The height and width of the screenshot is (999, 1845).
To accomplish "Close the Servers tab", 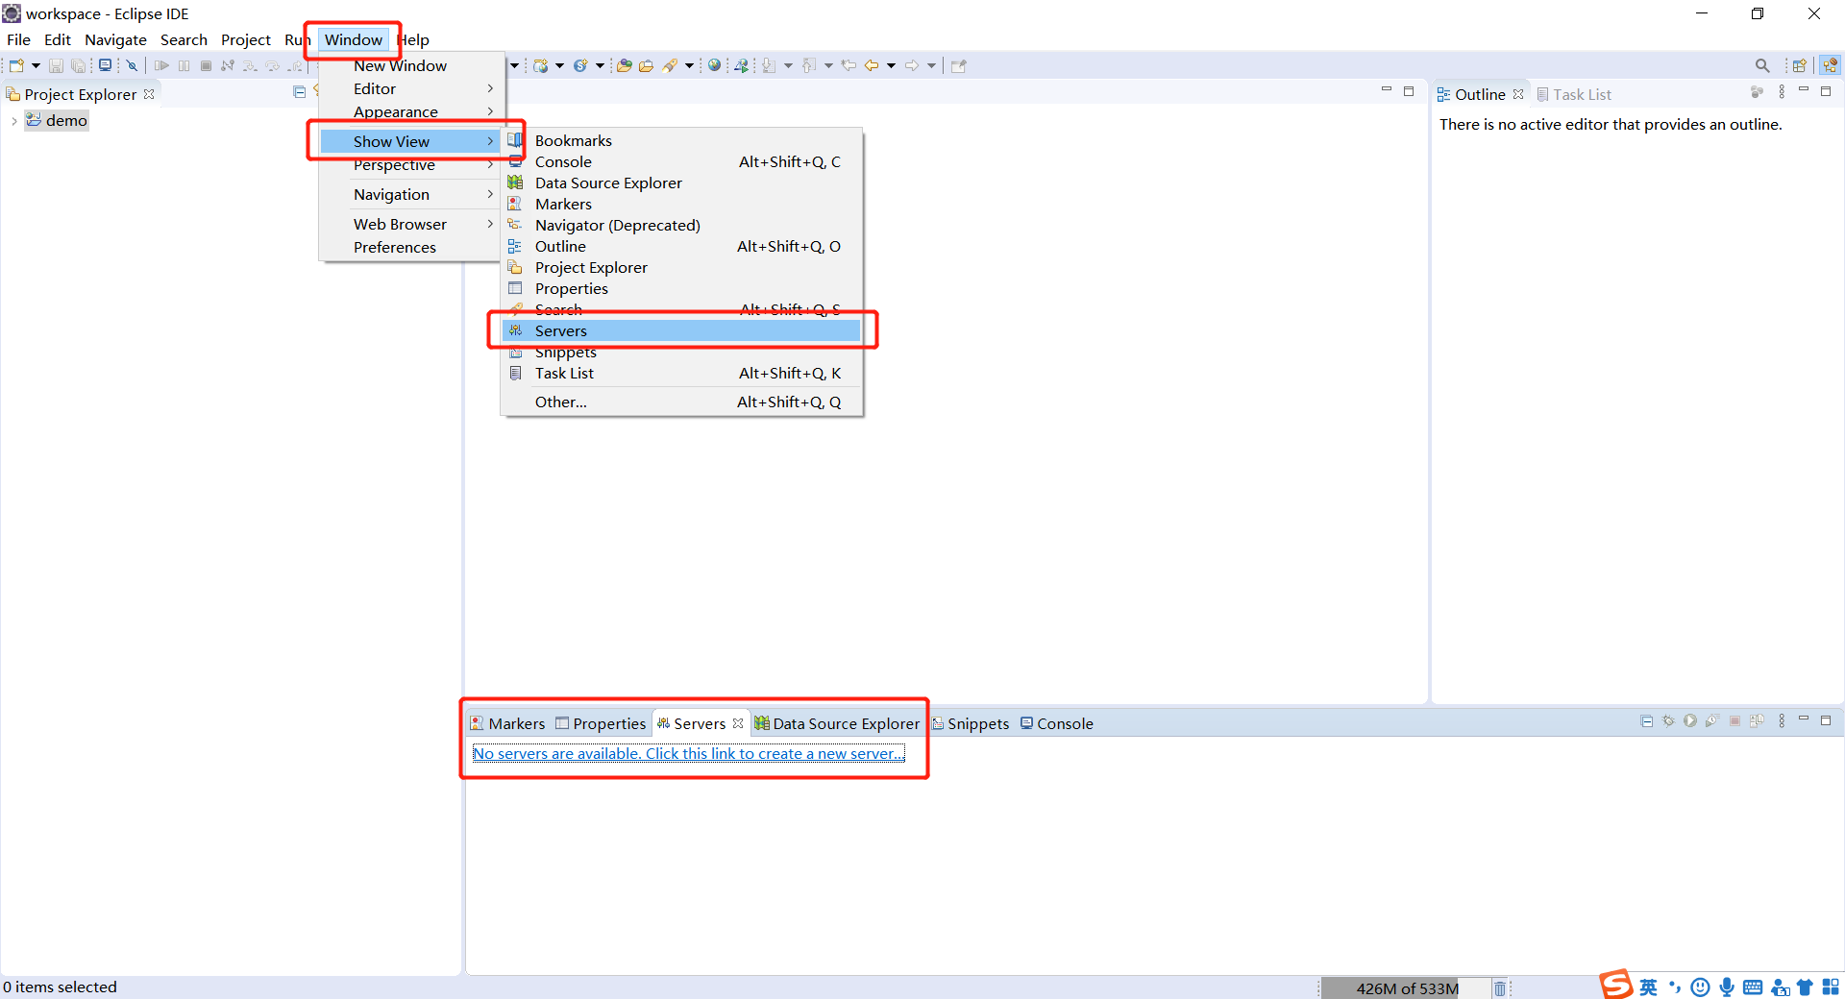I will click(x=738, y=723).
